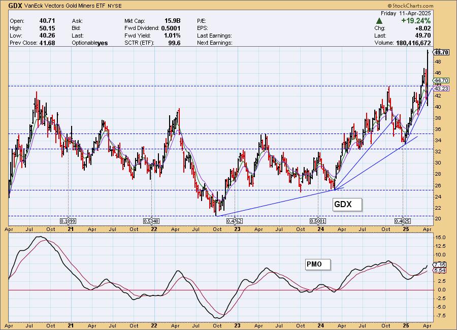This screenshot has width=457, height=330.
Task: Click the VanEck Vectors Gold Miners ETF name
Action: coord(65,6)
